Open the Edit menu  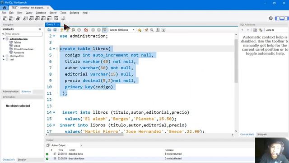[x=11, y=13]
